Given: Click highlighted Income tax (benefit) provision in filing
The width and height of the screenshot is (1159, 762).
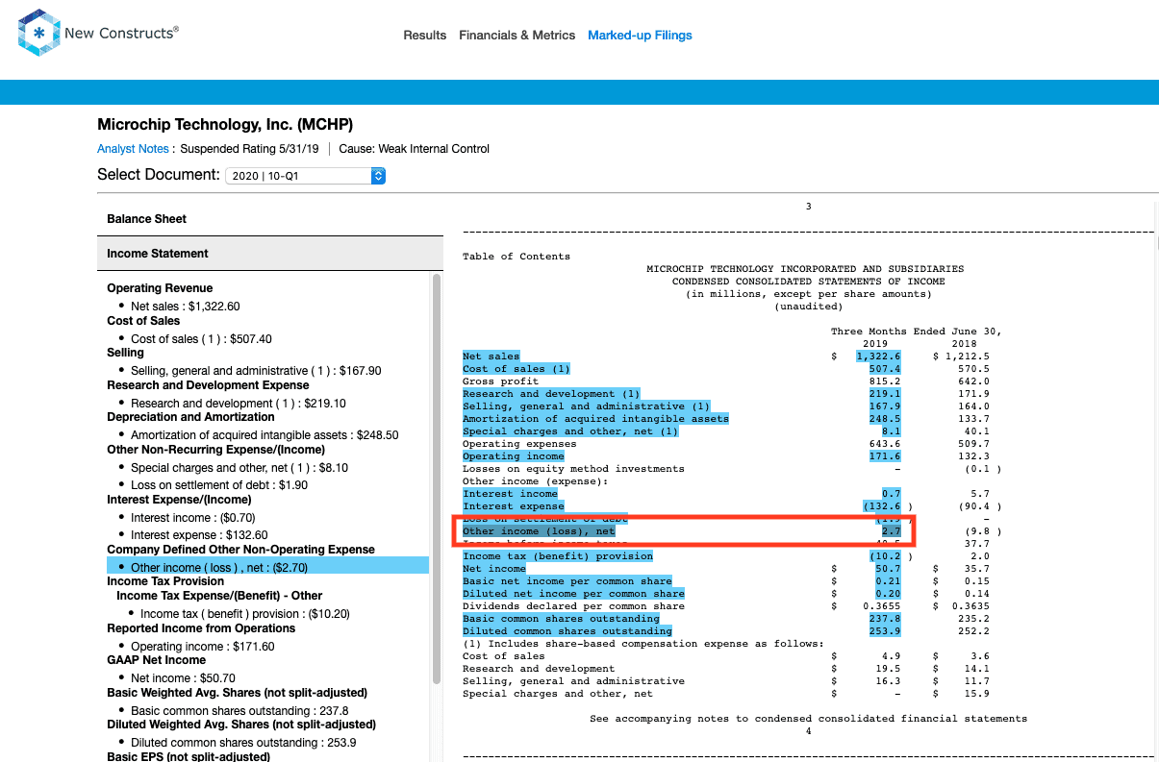Looking at the screenshot, I should (x=558, y=556).
